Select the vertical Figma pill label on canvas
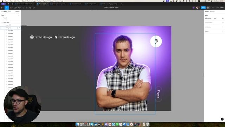This screenshot has width=225, height=127. [159, 94]
